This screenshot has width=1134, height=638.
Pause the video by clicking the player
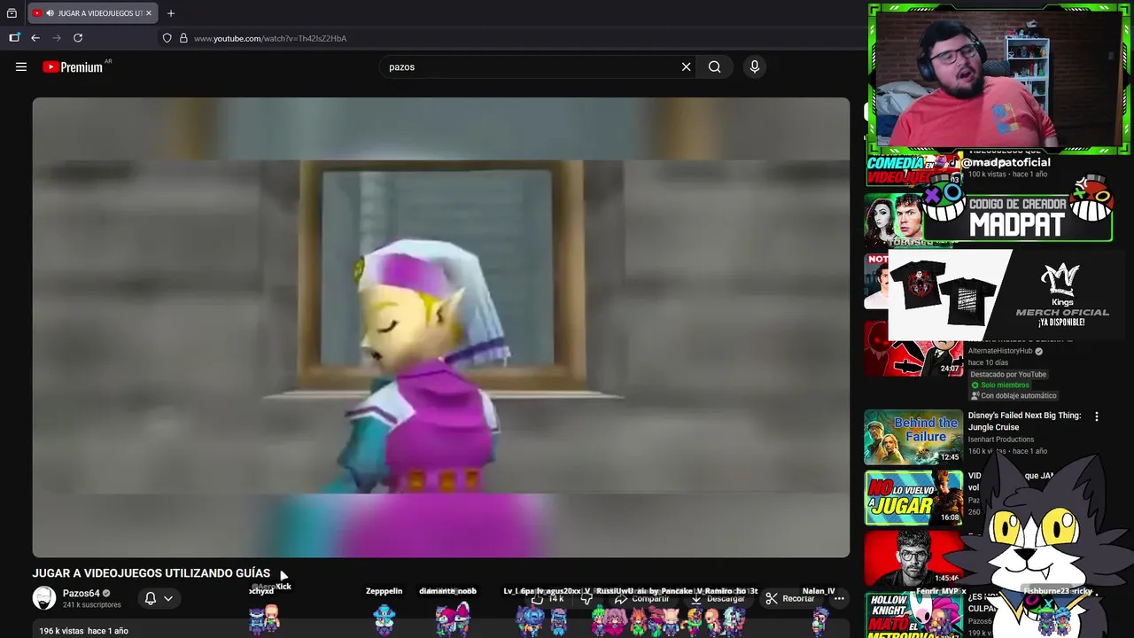click(x=441, y=327)
